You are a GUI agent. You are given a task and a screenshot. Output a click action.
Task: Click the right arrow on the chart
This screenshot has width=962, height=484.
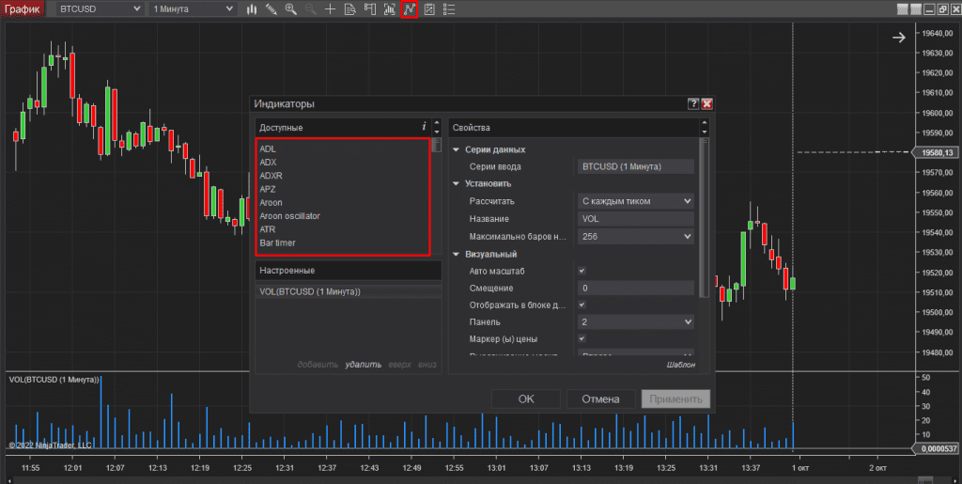pos(899,38)
